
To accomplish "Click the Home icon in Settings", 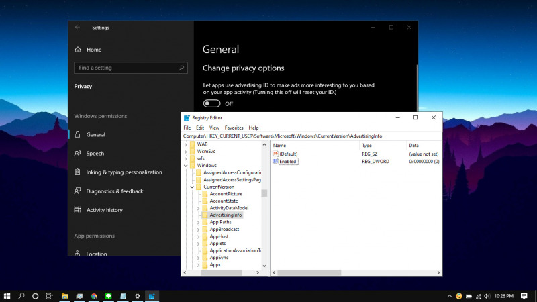I will 78,50.
